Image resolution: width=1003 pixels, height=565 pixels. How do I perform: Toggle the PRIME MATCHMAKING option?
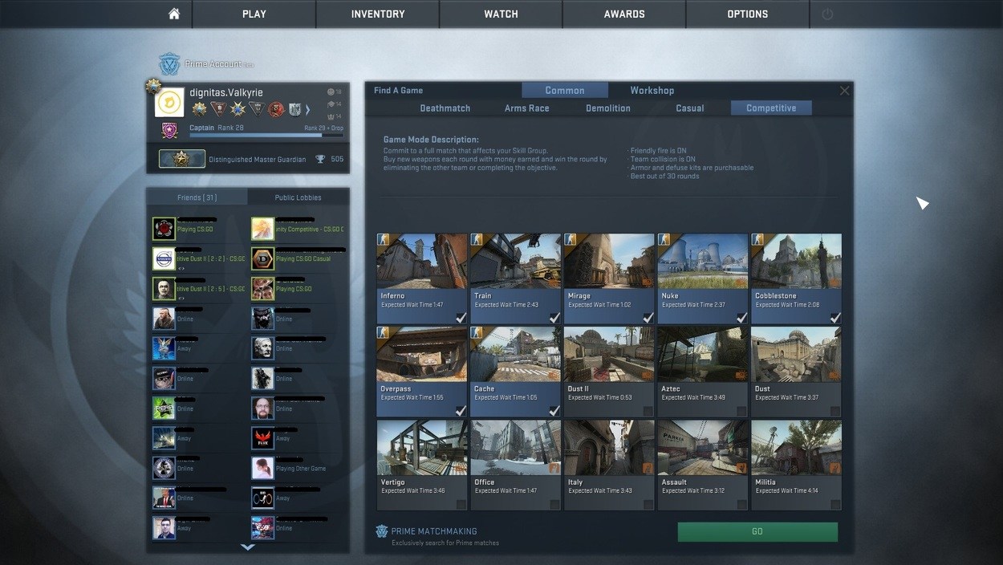tap(434, 531)
